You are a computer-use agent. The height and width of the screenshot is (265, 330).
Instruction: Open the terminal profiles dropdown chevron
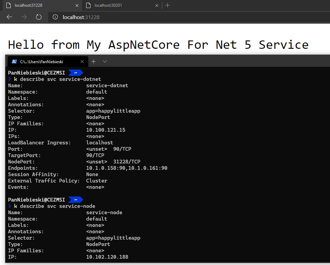pos(105,61)
